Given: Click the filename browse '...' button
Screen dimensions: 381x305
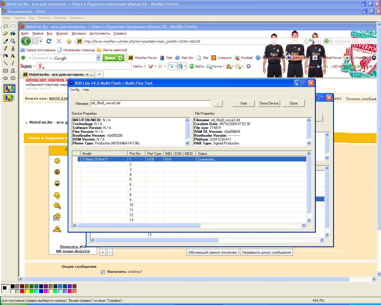Looking at the screenshot, I should coord(218,103).
